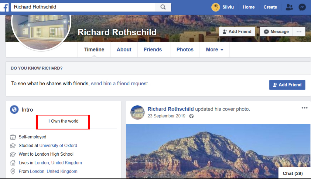The width and height of the screenshot is (311, 179).
Task: Open the post author's small profile thumbnail
Action: 137,112
